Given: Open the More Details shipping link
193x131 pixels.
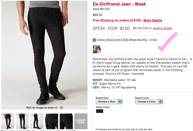Looking at the screenshot, I should (x=153, y=20).
